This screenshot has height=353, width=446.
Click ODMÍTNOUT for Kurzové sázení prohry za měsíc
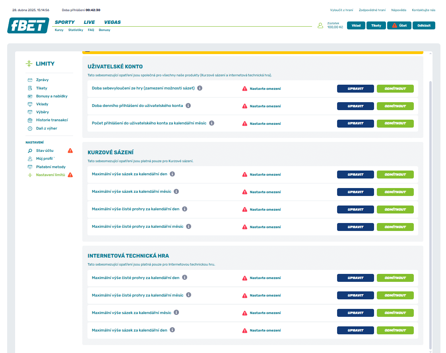click(395, 227)
